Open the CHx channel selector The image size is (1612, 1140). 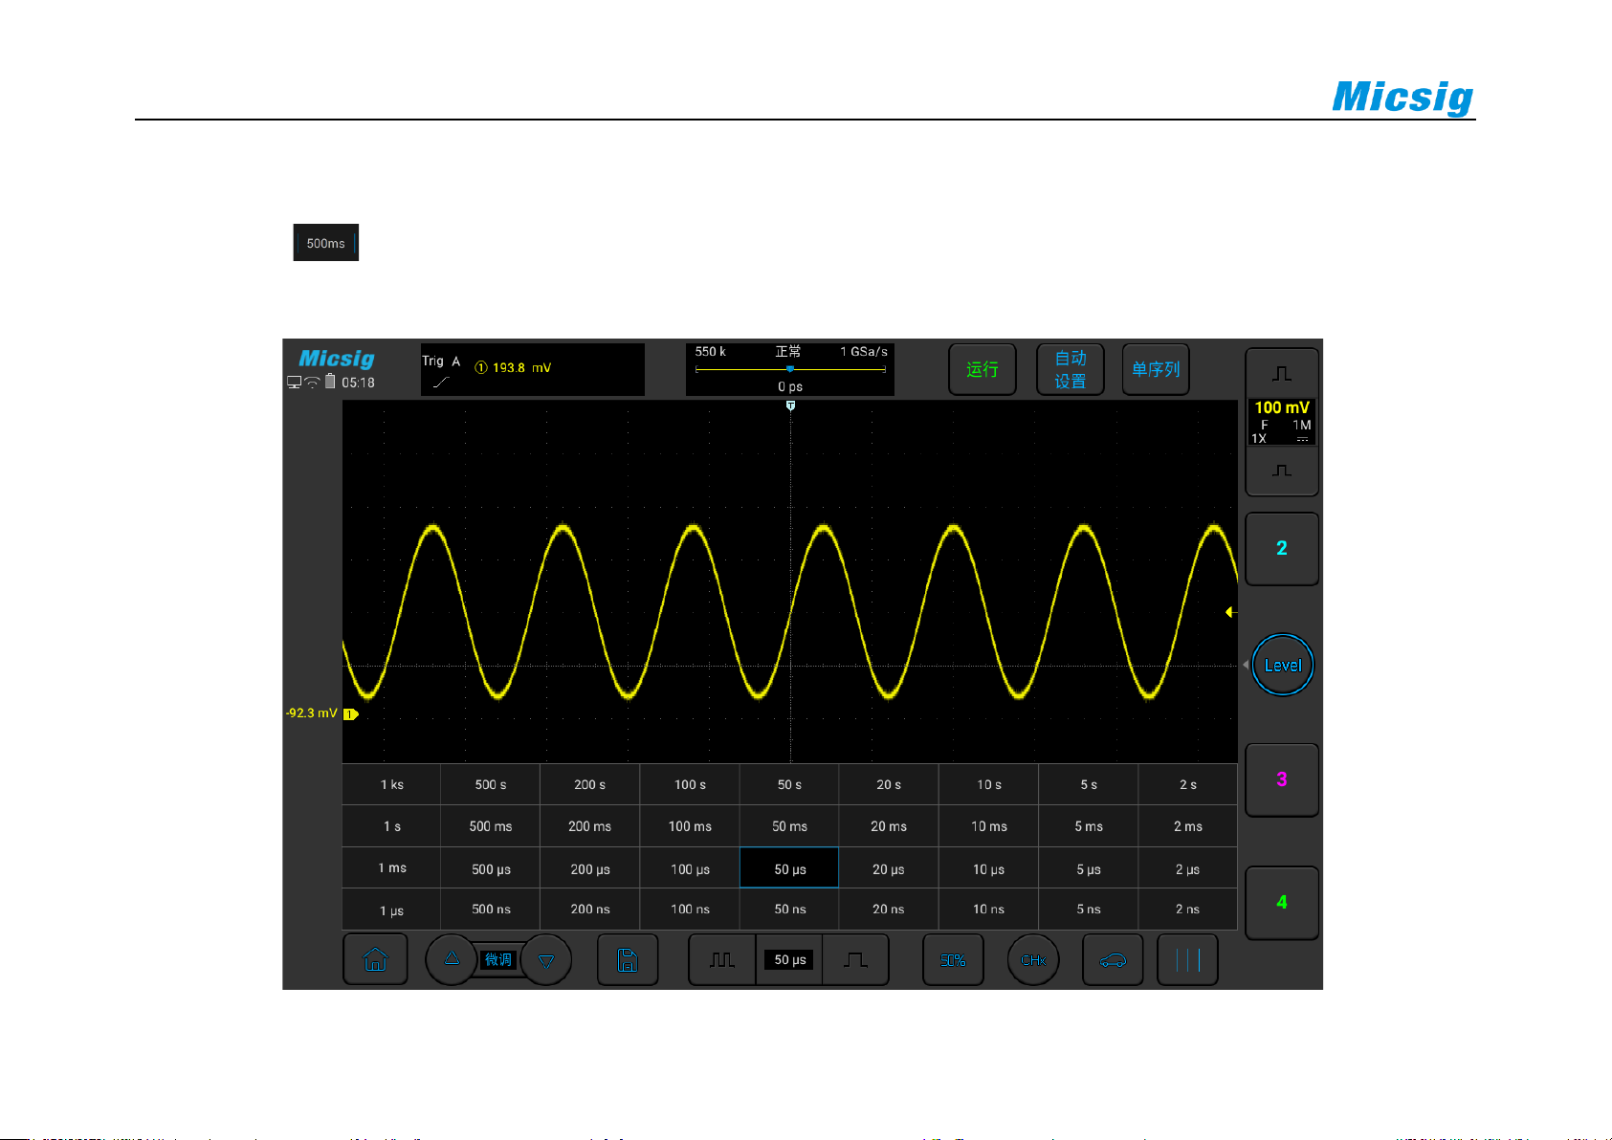coord(1033,959)
